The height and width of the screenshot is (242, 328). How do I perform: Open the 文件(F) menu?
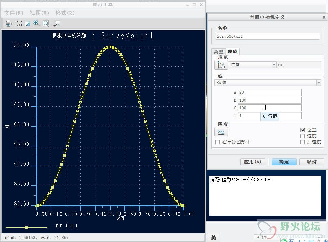tap(14, 13)
